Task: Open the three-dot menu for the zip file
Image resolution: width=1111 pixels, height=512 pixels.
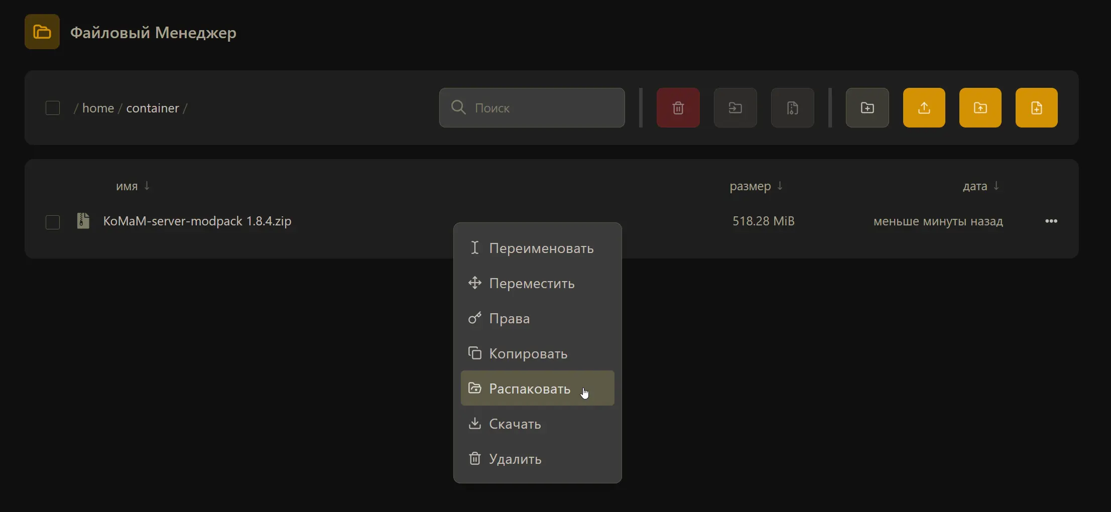Action: tap(1051, 221)
